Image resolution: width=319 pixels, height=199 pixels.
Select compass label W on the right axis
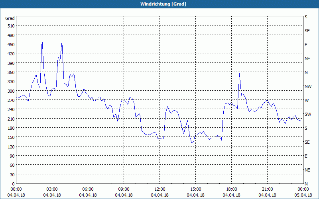(306, 100)
